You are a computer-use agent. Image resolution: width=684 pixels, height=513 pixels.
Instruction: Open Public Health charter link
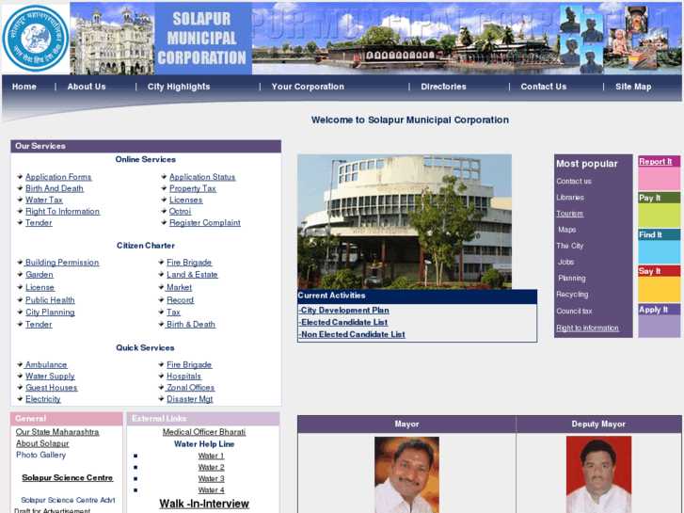coord(50,300)
